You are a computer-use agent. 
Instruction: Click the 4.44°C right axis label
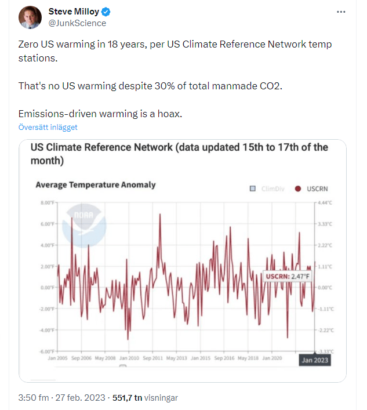coord(325,202)
